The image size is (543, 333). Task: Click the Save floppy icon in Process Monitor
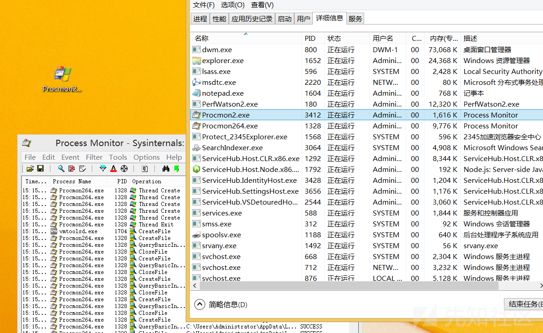pyautogui.click(x=40, y=169)
